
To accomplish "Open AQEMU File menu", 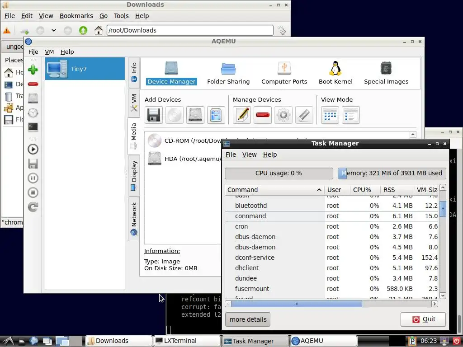I will pos(33,52).
